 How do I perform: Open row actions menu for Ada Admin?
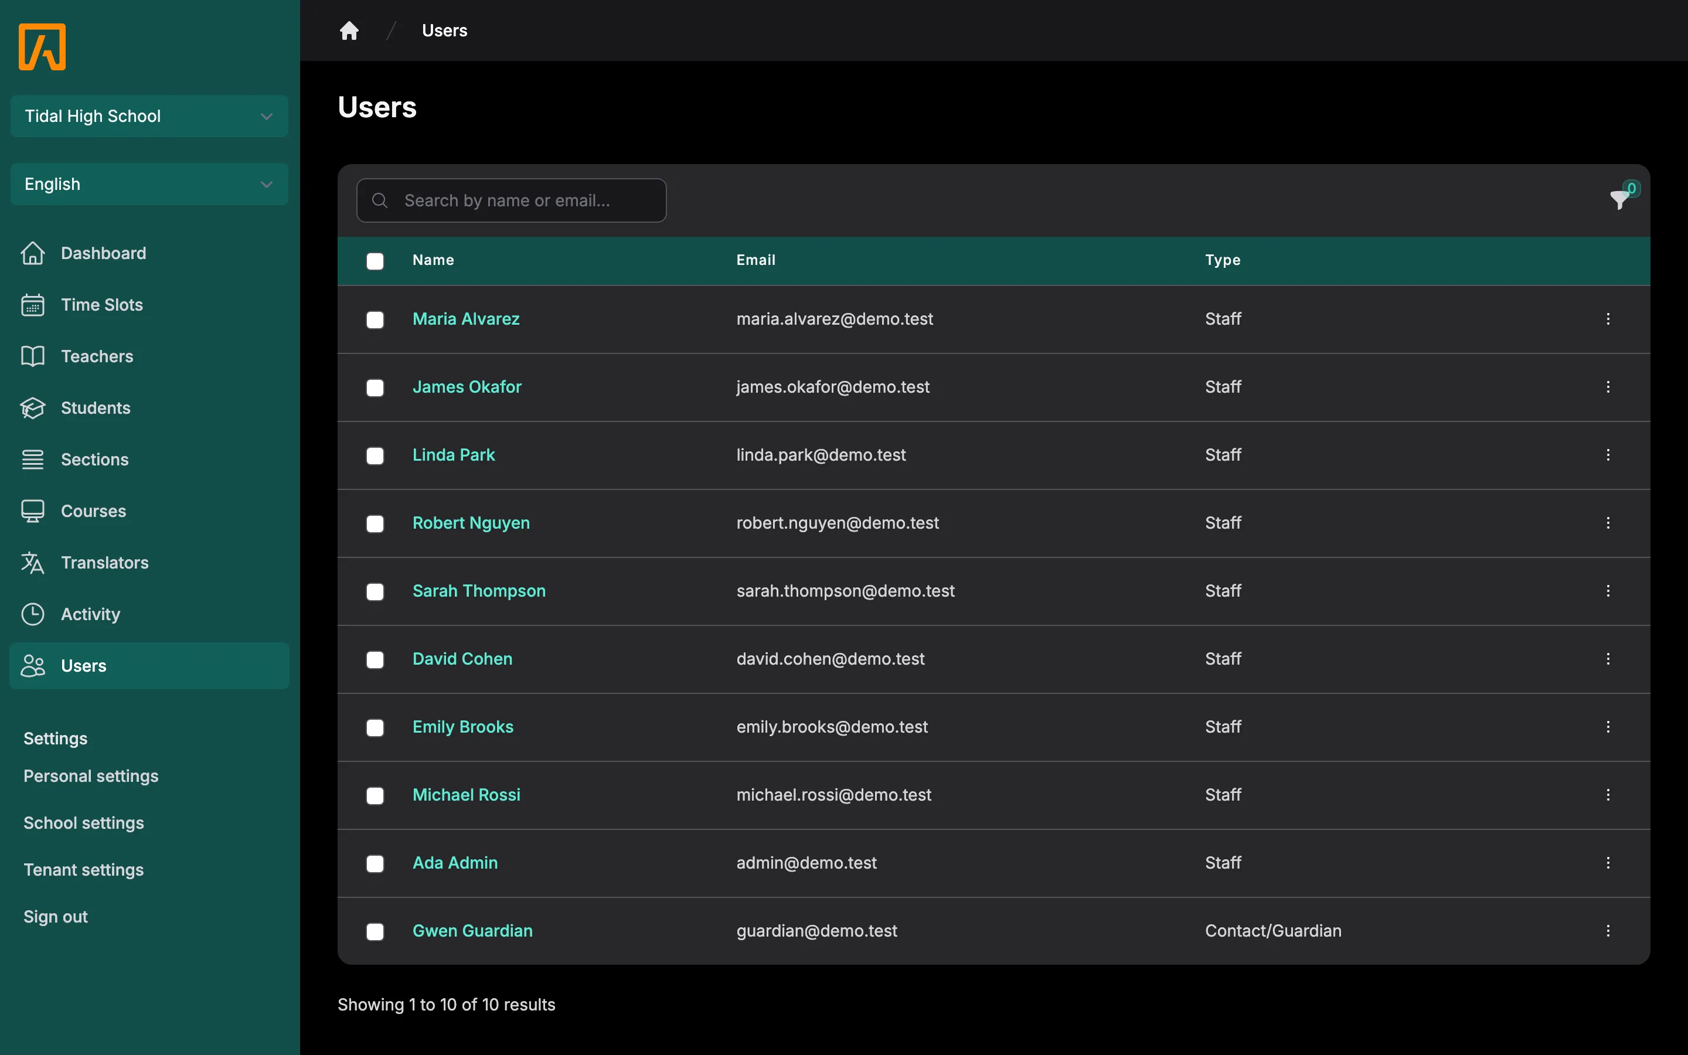tap(1608, 863)
